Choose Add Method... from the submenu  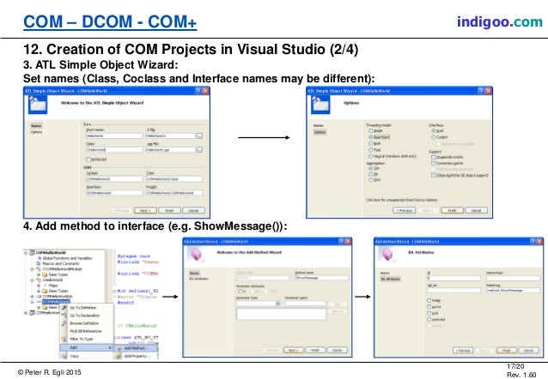137,348
